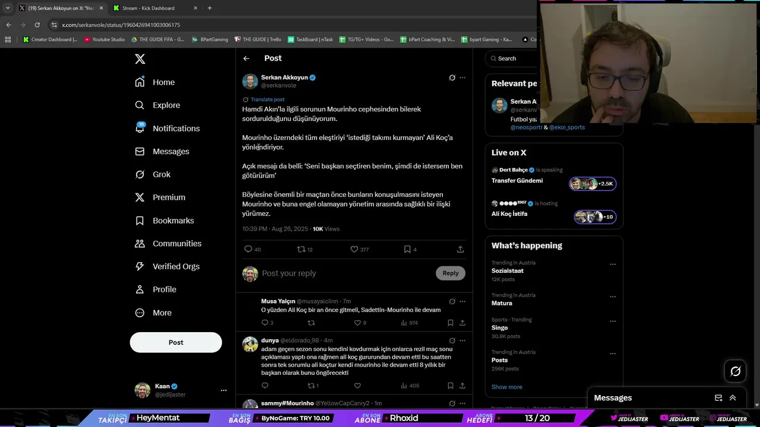The image size is (760, 427).
Task: Click the browser address bar URL
Action: 121,25
